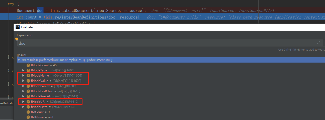Click the field icon next to fNodePrevSib
The image size is (325, 120).
coord(28,96)
